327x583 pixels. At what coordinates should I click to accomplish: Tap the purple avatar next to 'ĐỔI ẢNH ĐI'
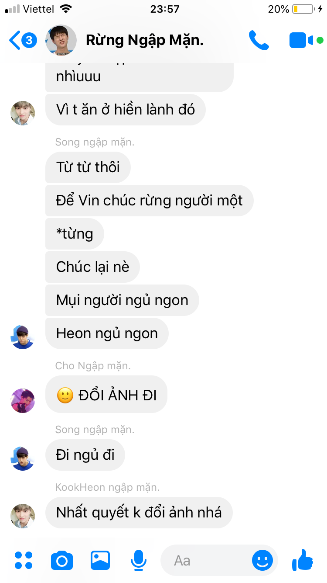click(23, 400)
